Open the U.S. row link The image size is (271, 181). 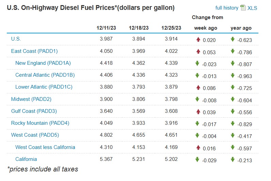coord(16,39)
